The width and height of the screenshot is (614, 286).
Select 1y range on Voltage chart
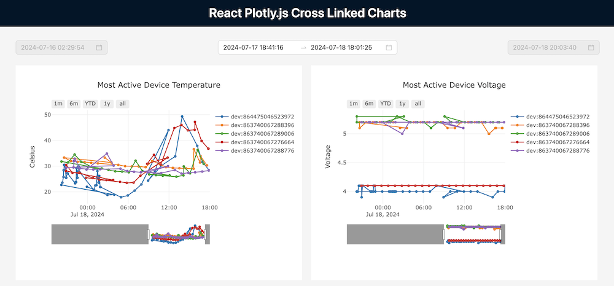click(402, 104)
